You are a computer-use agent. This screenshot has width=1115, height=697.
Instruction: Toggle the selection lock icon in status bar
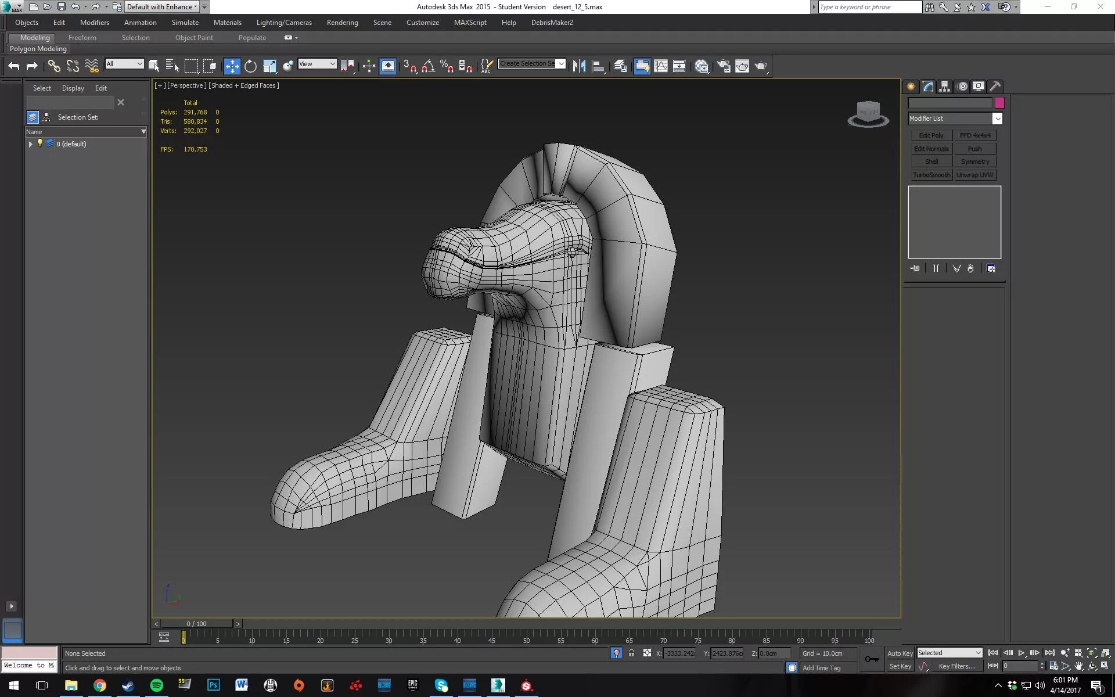pyautogui.click(x=631, y=653)
